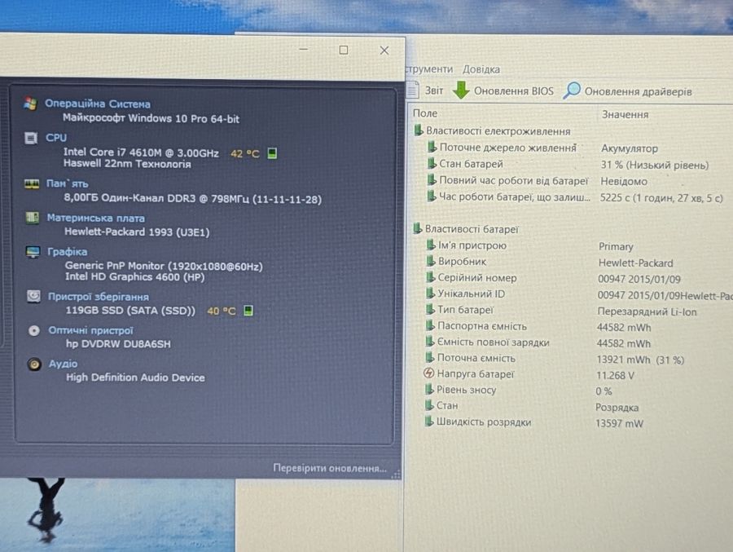733x552 pixels.
Task: Click the value 31 % (Низький рівень)
Action: coord(655,166)
